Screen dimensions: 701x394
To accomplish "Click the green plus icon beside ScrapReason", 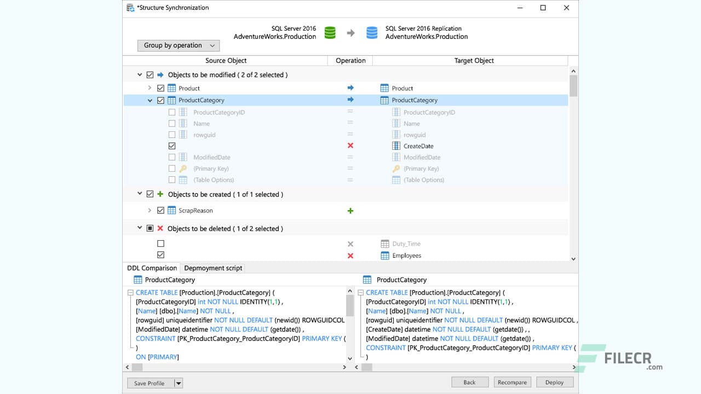I will 350,210.
